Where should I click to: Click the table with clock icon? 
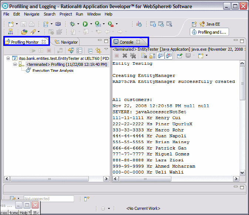(161, 24)
